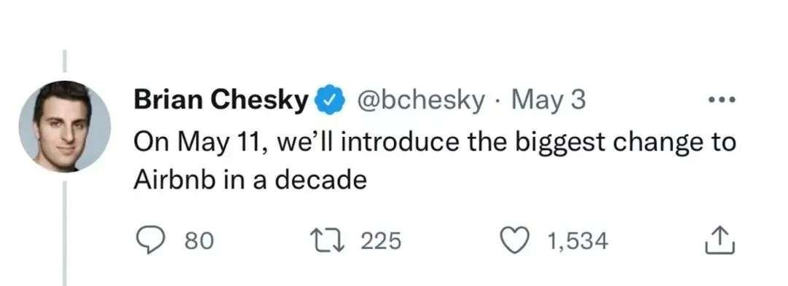Click the reply count 80
This screenshot has width=788, height=286.
tap(199, 242)
